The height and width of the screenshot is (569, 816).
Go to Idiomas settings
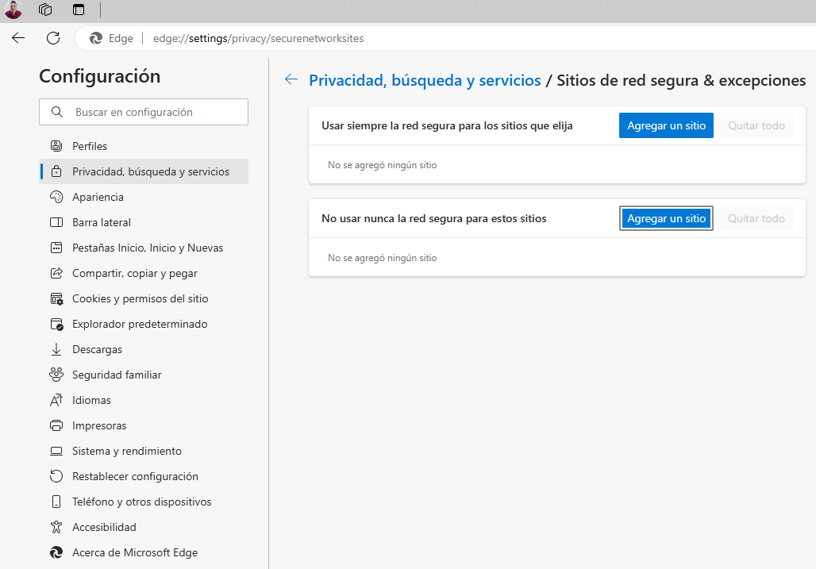coord(91,400)
